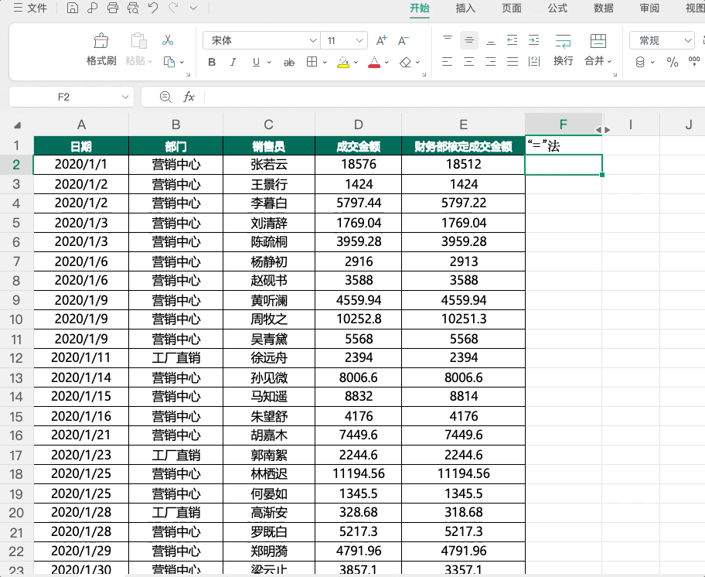Select column D header
The height and width of the screenshot is (577, 705).
(x=359, y=125)
